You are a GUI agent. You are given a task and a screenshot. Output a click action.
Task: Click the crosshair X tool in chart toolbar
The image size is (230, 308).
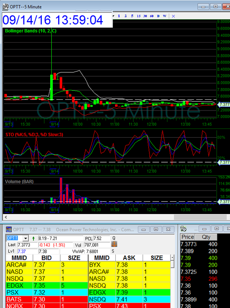(x=173, y=16)
